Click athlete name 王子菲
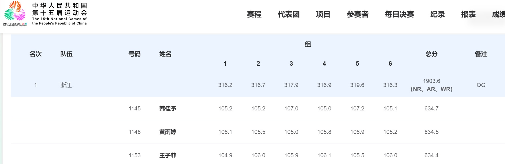The width and height of the screenshot is (505, 164). [x=168, y=155]
